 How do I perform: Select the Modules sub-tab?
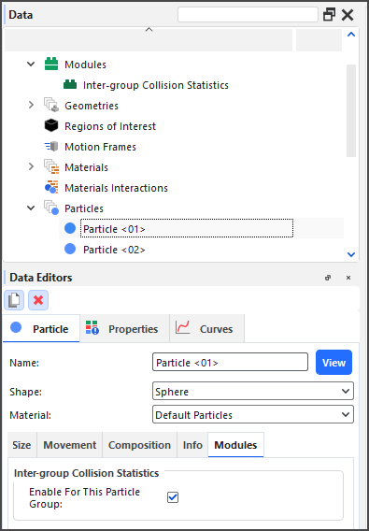[x=235, y=445]
